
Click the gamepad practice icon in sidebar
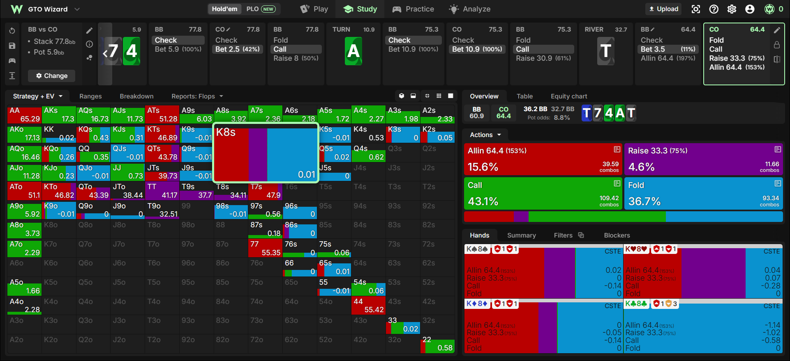click(x=12, y=61)
